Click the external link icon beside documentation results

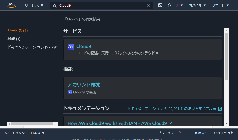click(x=220, y=109)
